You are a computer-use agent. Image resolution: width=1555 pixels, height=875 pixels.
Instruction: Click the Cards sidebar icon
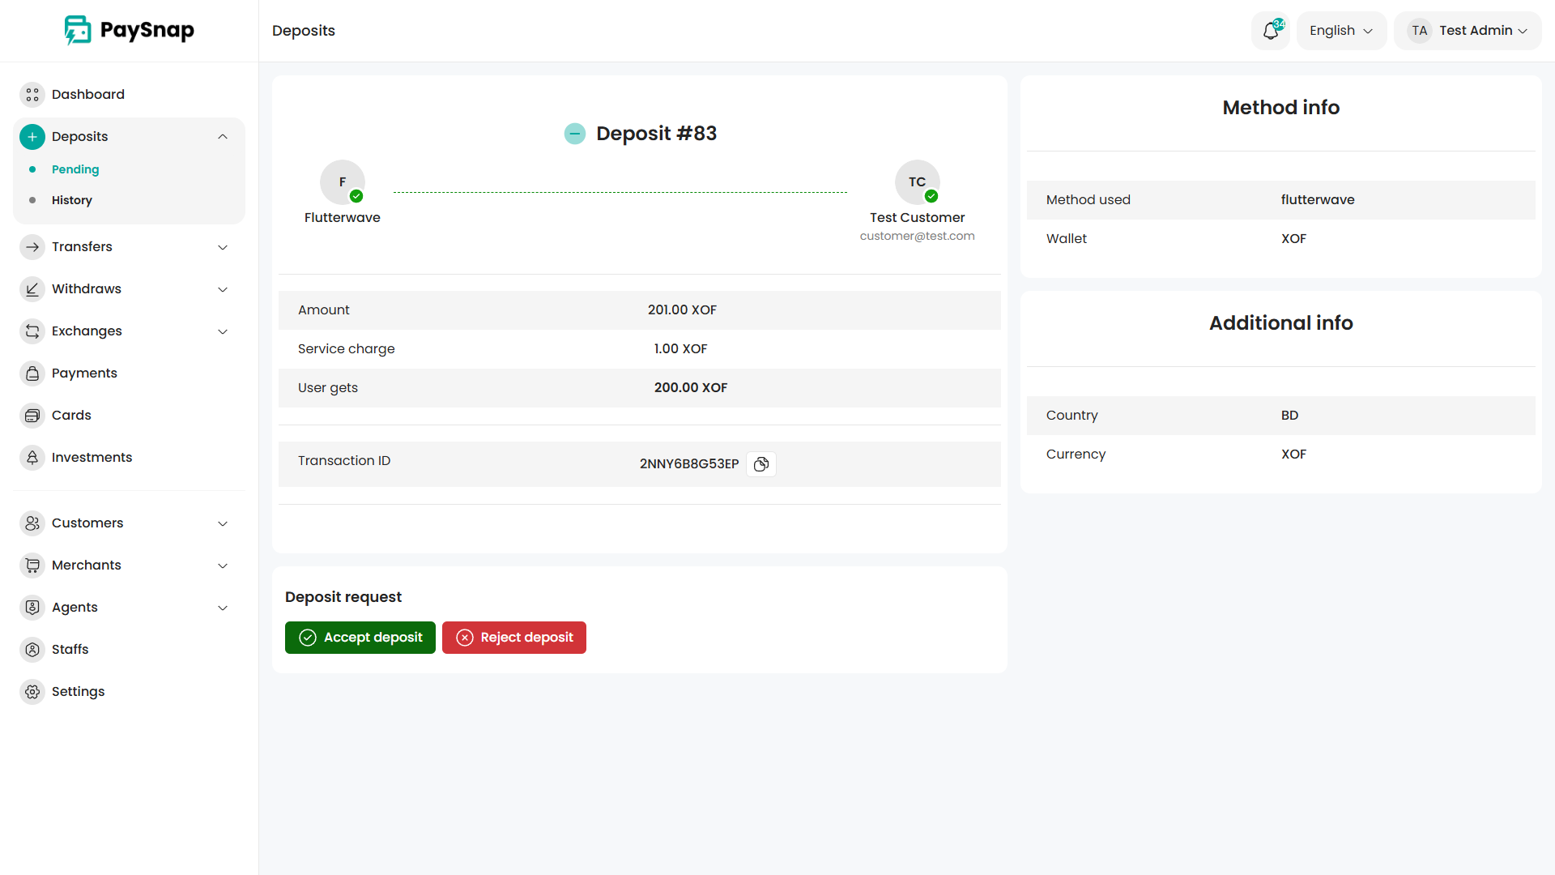[32, 416]
